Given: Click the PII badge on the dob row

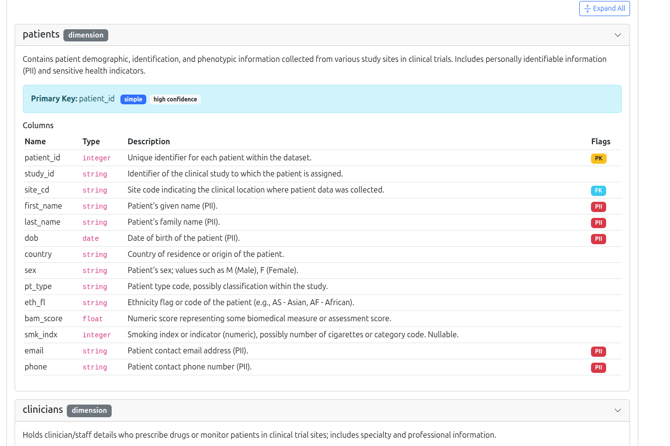Looking at the screenshot, I should click(x=598, y=239).
